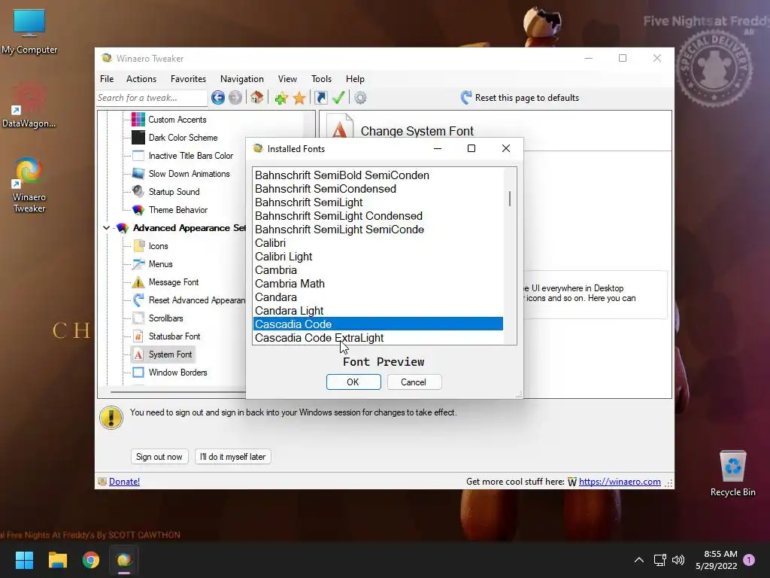Open the Actions menu
This screenshot has width=770, height=578.
(x=141, y=79)
